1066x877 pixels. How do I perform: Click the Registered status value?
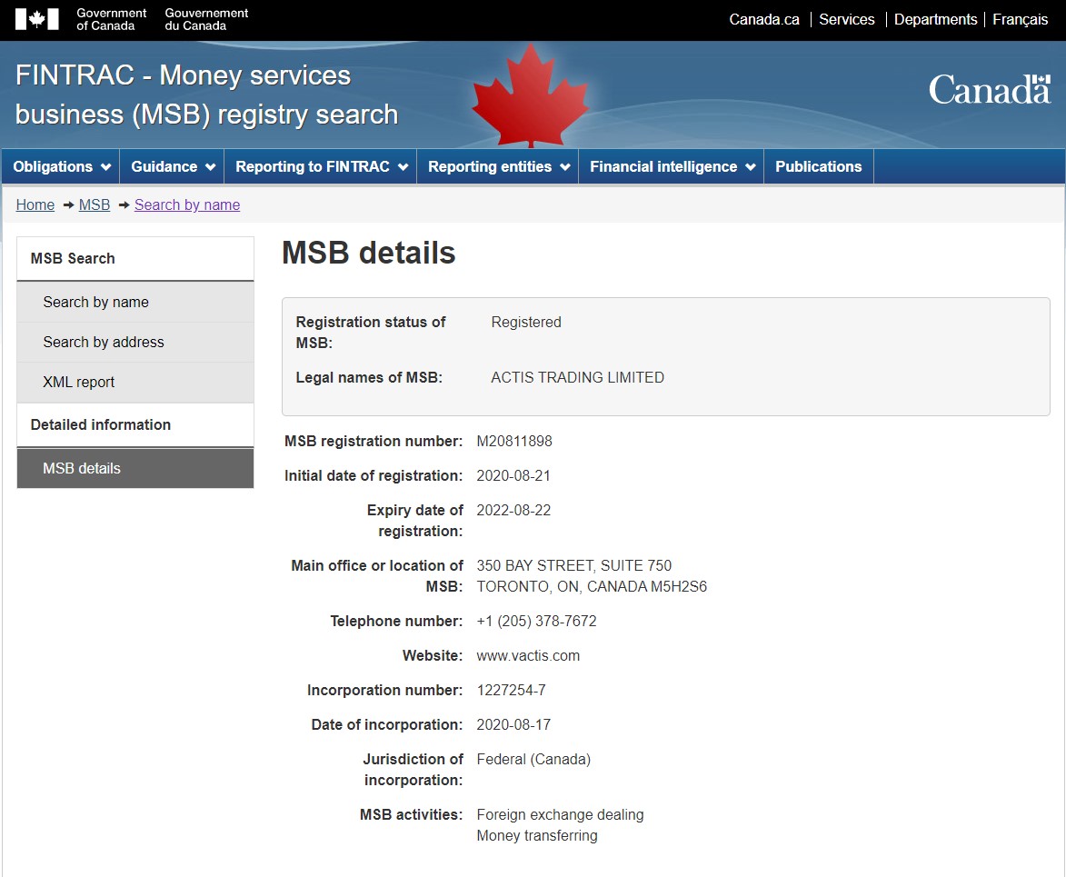point(526,323)
